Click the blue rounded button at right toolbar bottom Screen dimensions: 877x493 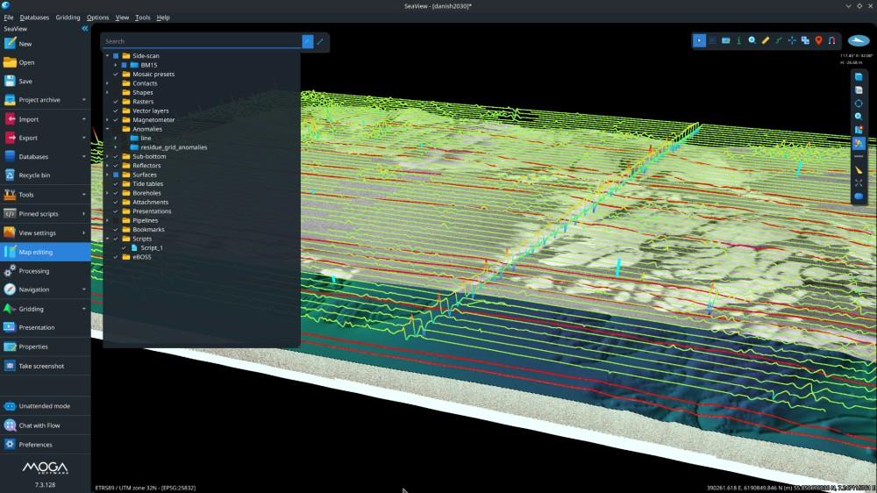tap(859, 196)
